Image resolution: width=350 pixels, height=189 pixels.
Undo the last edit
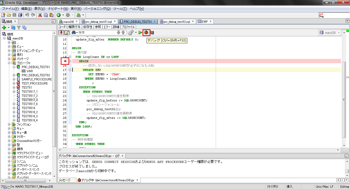27,15
